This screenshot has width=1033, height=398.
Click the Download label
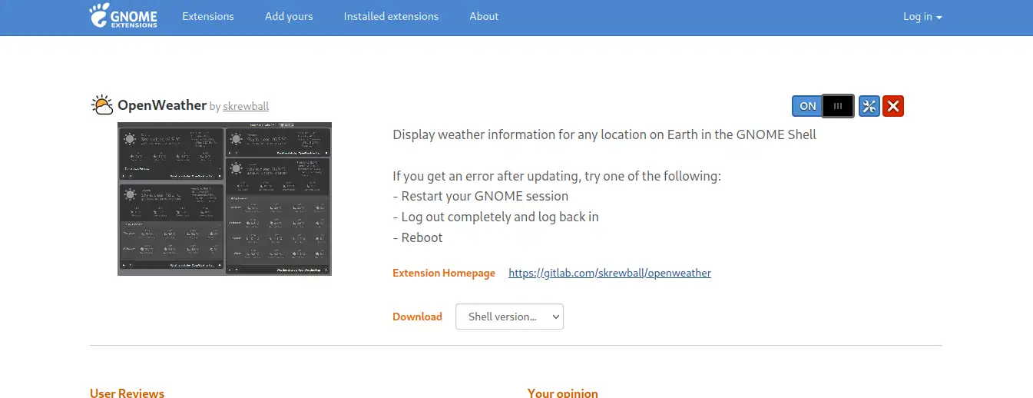coord(417,317)
